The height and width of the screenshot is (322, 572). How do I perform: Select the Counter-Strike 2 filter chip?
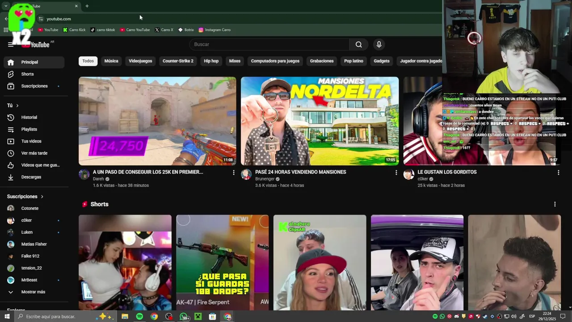pyautogui.click(x=178, y=61)
